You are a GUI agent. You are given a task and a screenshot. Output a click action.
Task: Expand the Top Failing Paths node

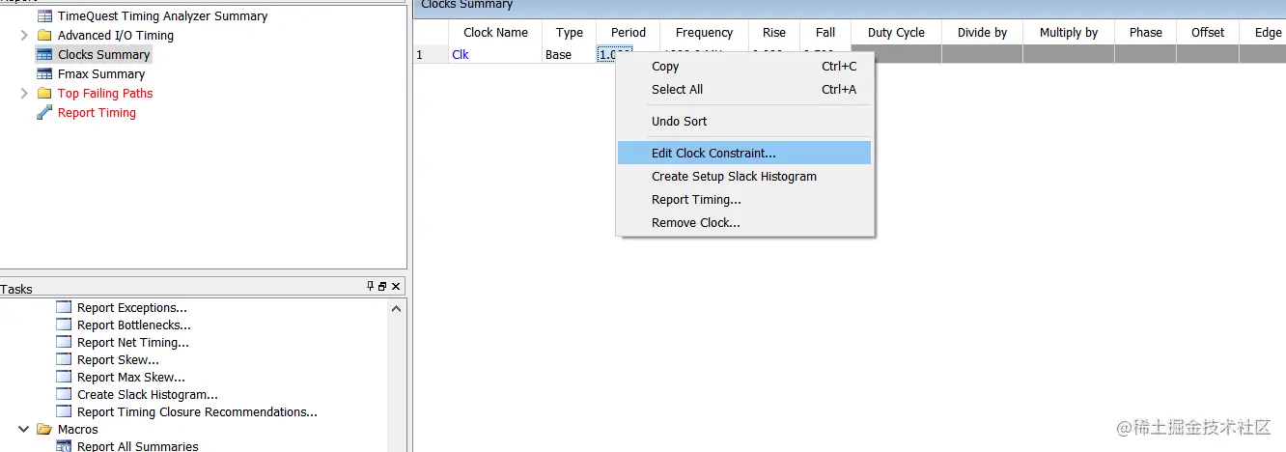(x=24, y=94)
